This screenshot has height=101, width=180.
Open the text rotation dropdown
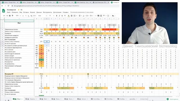coord(91,16)
